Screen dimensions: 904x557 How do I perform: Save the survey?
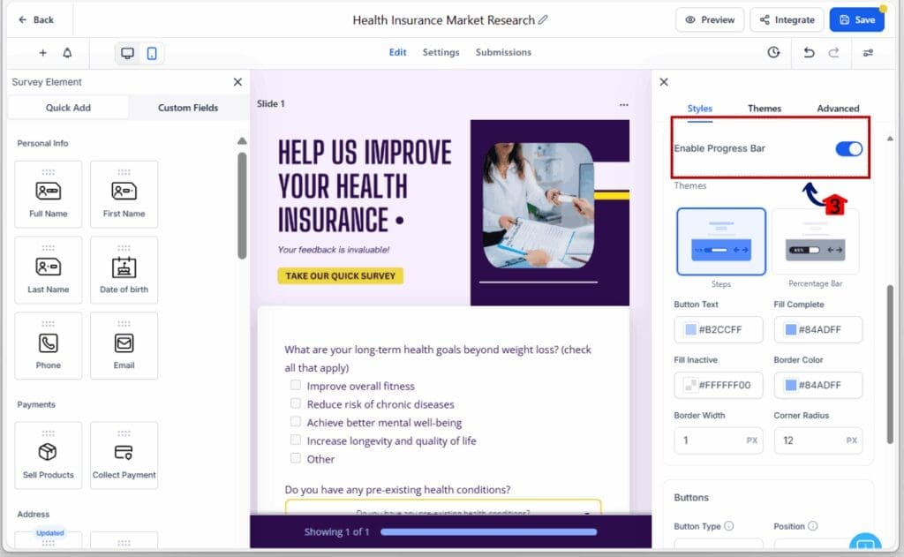(856, 19)
